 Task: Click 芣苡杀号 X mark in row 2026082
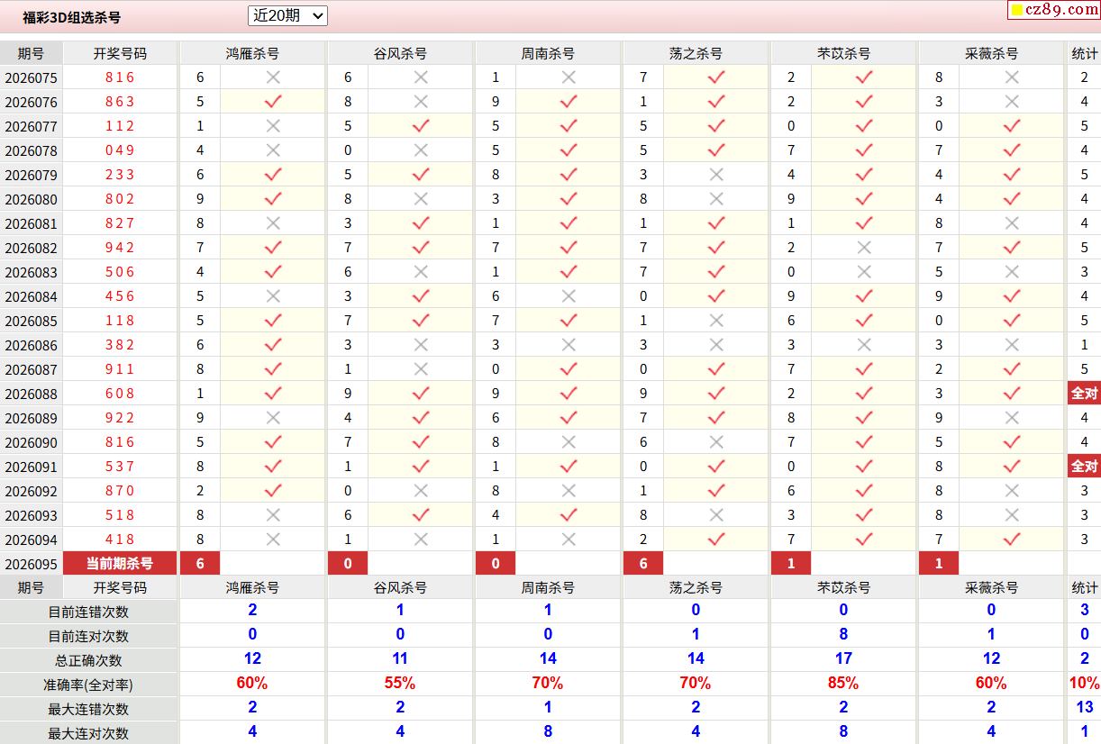coord(864,248)
